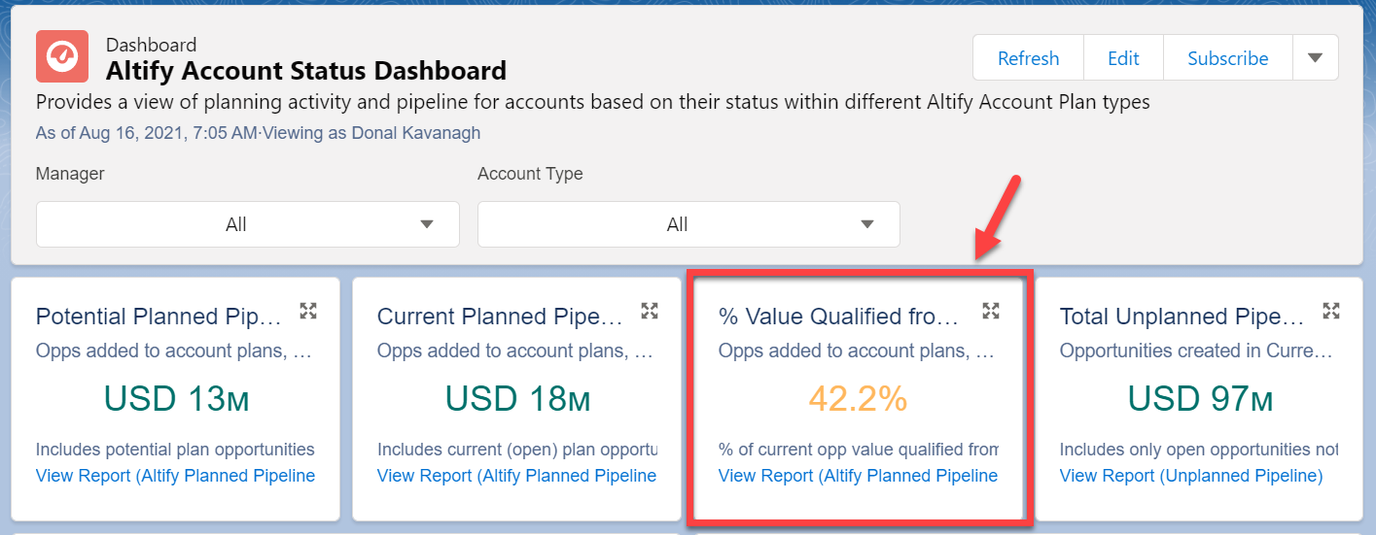Click the Edit button

click(x=1123, y=58)
